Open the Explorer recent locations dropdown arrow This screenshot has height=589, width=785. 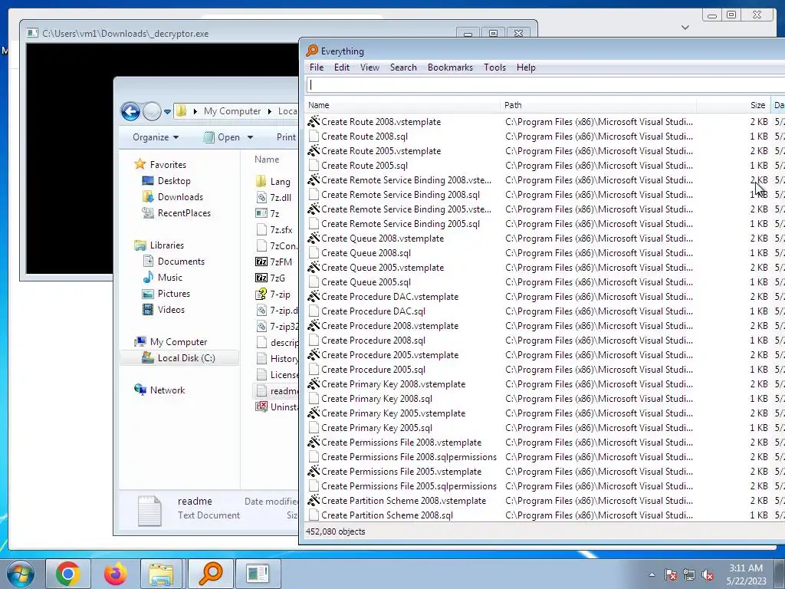[167, 112]
